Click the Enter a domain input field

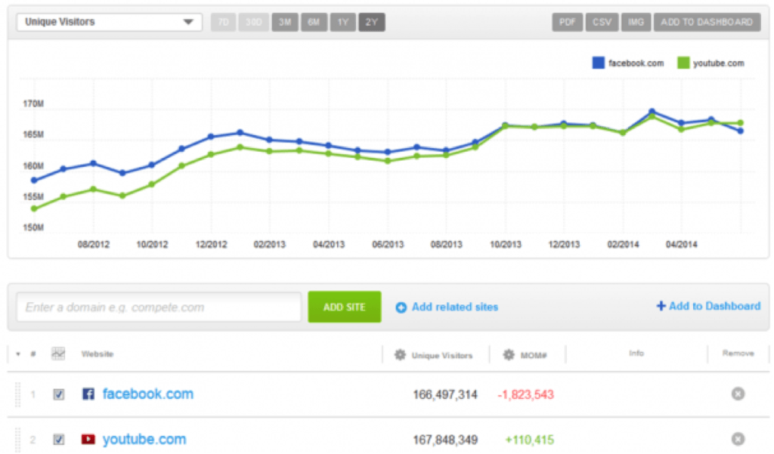159,307
